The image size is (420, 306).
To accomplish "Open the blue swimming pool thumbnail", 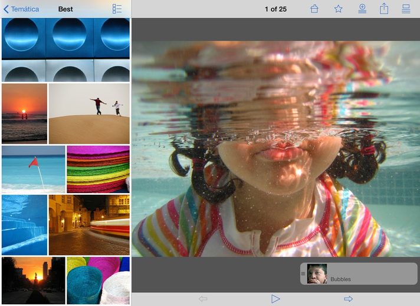I will pos(24,225).
